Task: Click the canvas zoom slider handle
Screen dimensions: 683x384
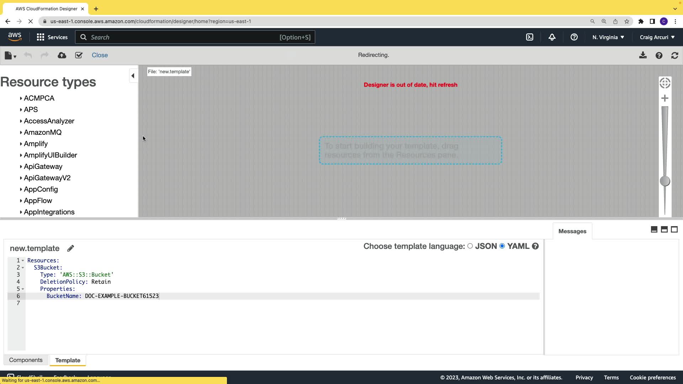Action: (x=665, y=181)
